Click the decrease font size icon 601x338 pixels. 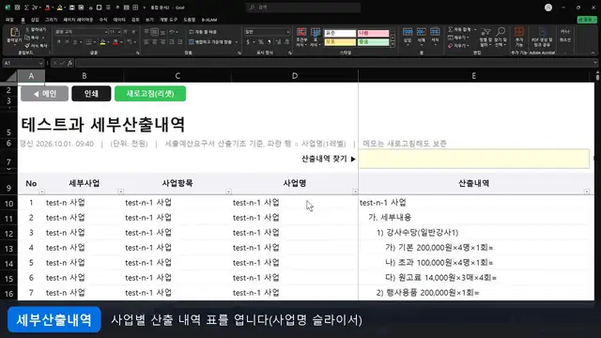coord(133,32)
